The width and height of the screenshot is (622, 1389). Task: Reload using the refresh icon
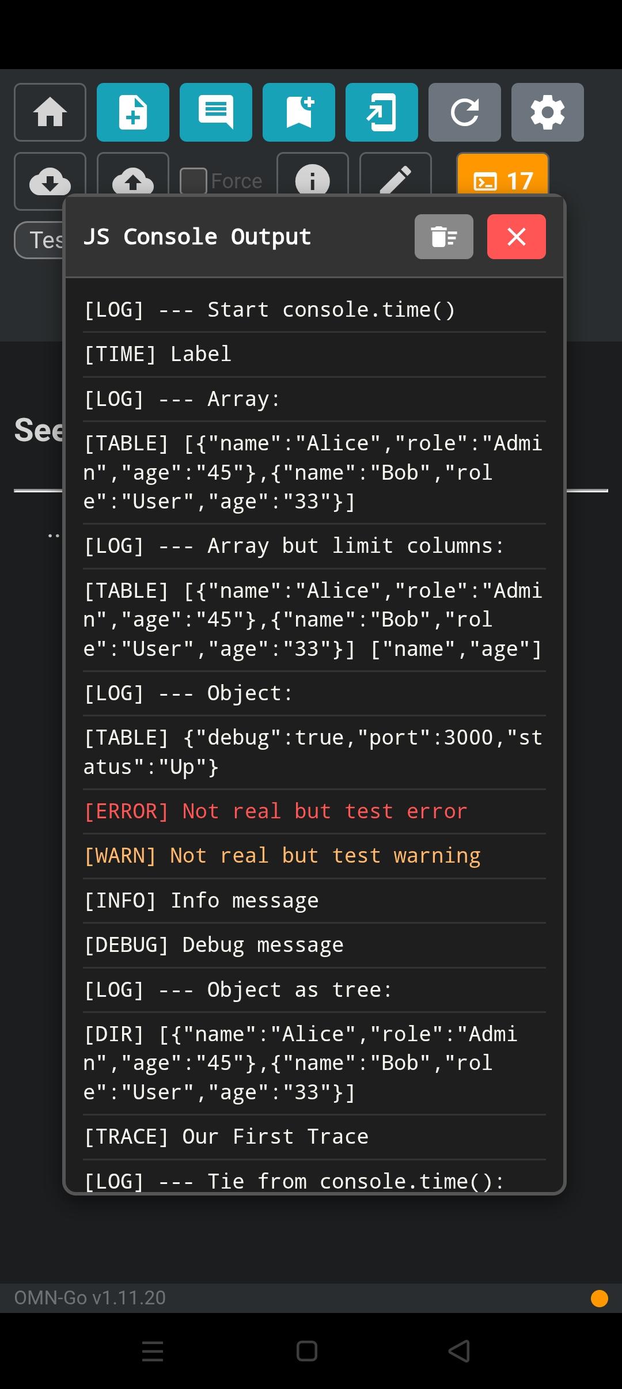(x=465, y=112)
